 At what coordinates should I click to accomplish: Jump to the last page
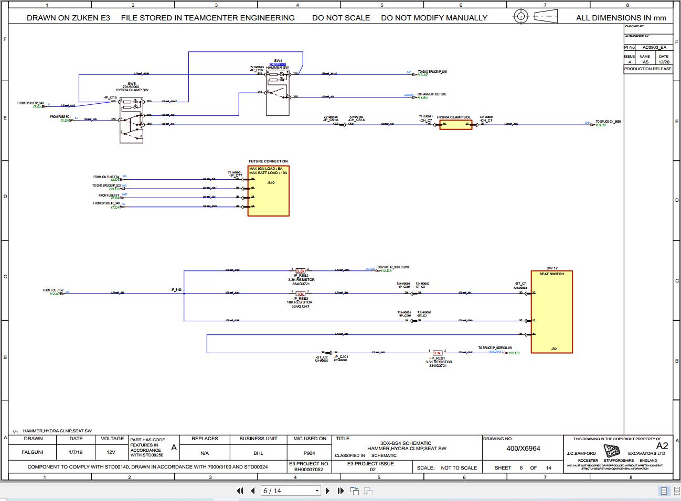pos(340,491)
